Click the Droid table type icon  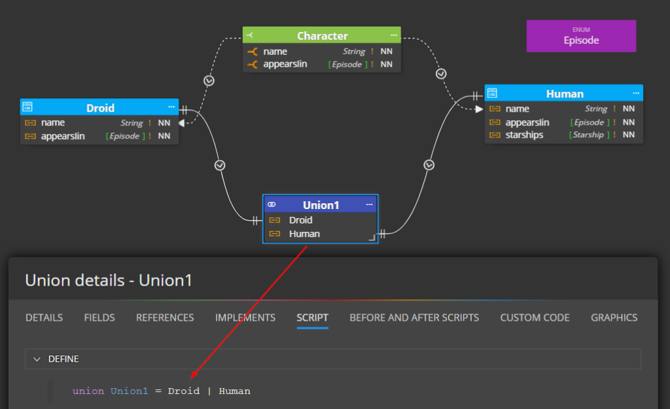coord(27,106)
